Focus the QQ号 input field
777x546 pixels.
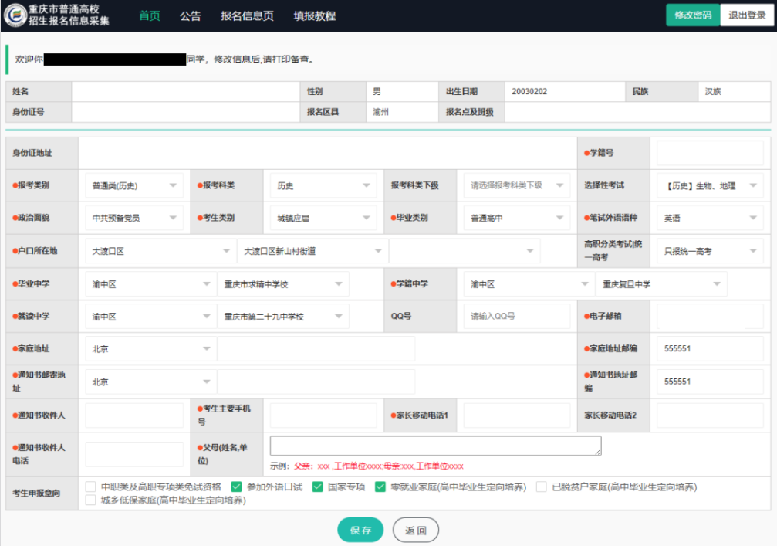click(x=516, y=316)
